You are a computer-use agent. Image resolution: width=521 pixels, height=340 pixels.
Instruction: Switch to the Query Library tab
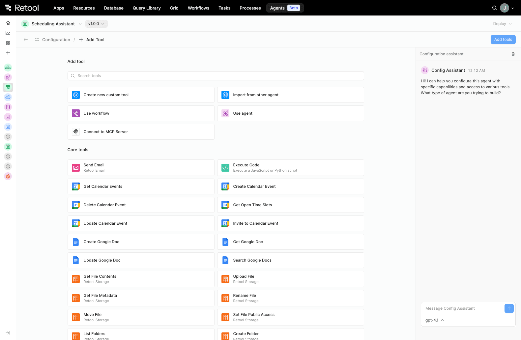pos(147,8)
